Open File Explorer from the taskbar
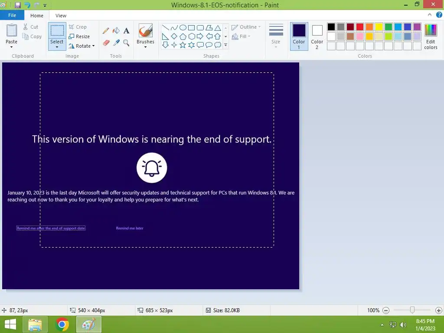The height and width of the screenshot is (333, 444). (35, 324)
